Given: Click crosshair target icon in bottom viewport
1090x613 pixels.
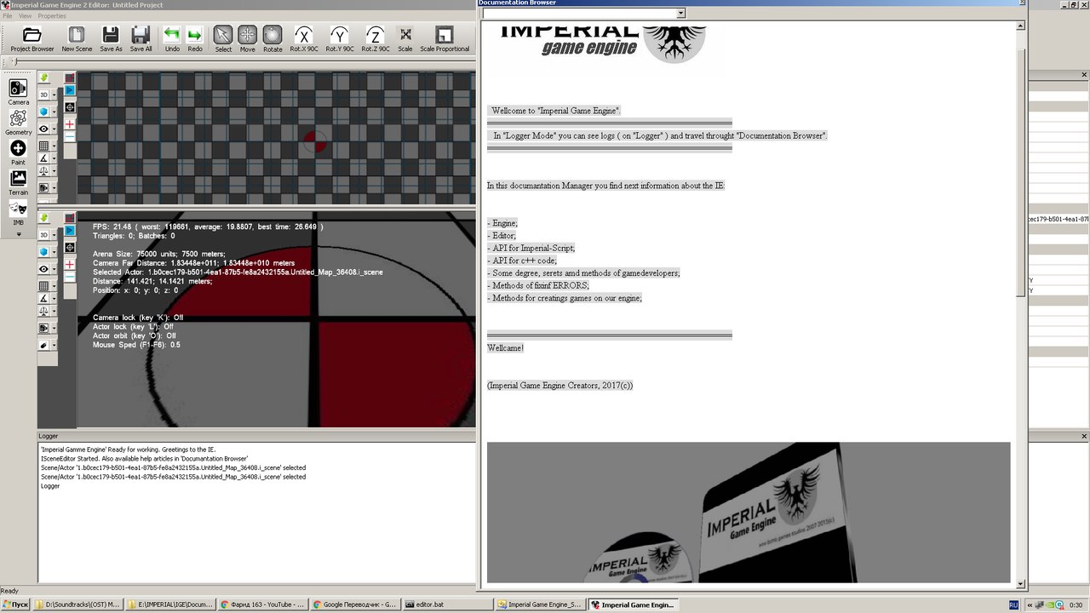Looking at the screenshot, I should 70,248.
